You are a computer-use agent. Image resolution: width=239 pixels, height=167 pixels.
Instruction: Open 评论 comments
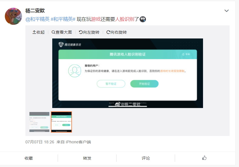click(x=146, y=158)
